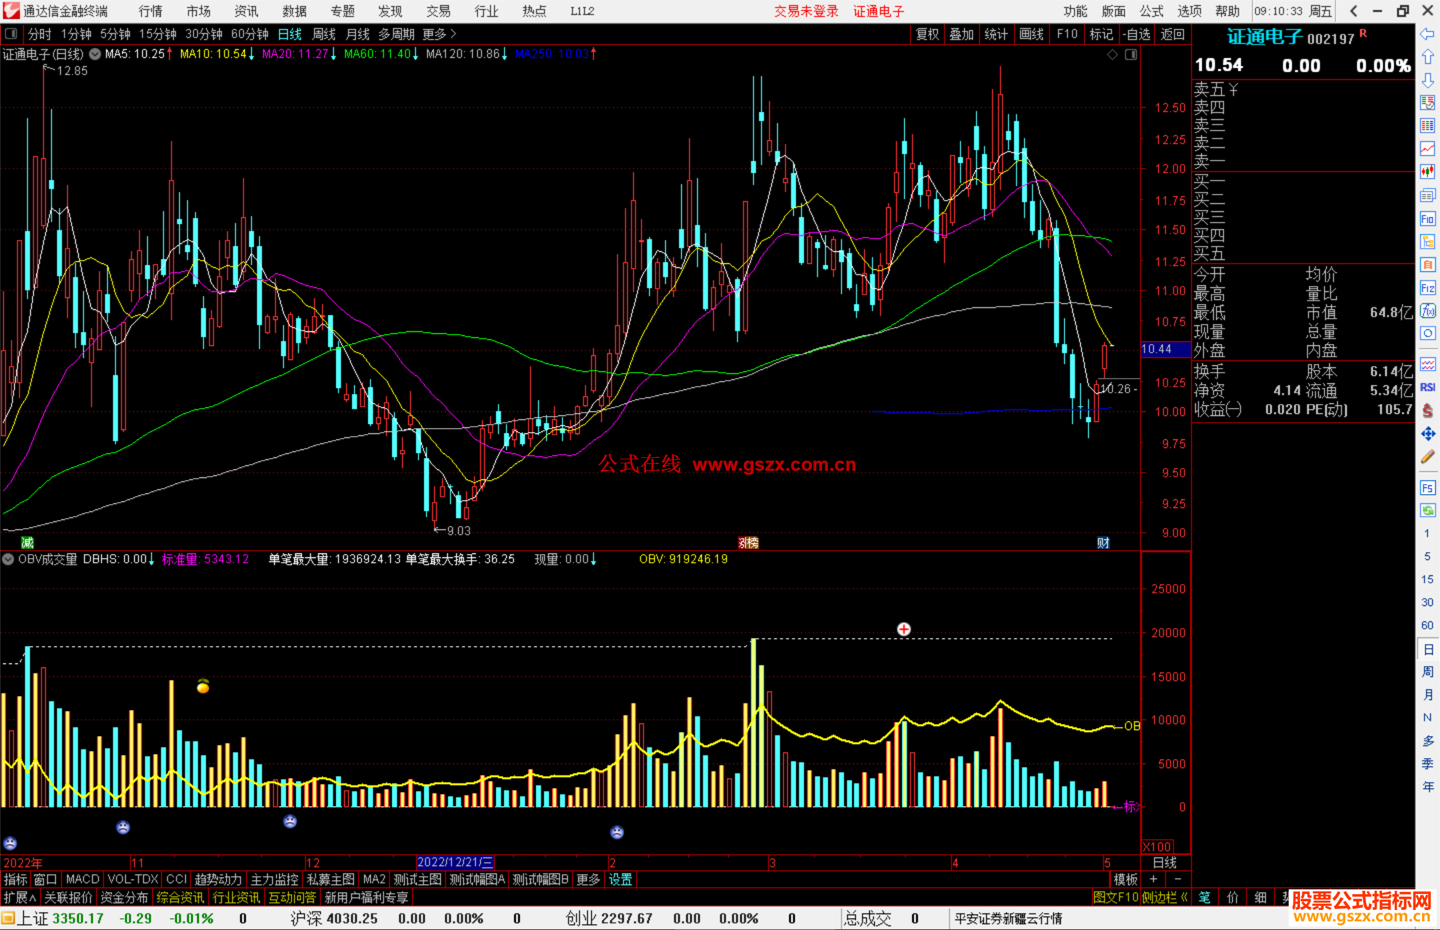Click the MA20 magenta legend label
Screen dimensions: 1440x930
coord(295,54)
